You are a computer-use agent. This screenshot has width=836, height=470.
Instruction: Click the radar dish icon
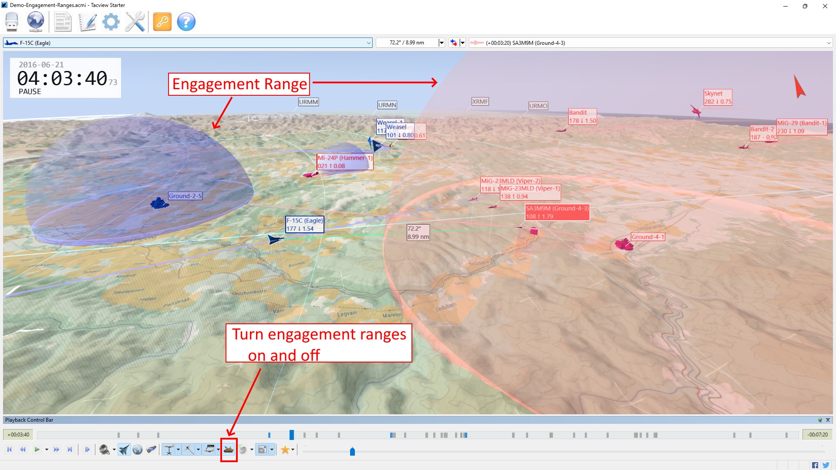coord(243,450)
